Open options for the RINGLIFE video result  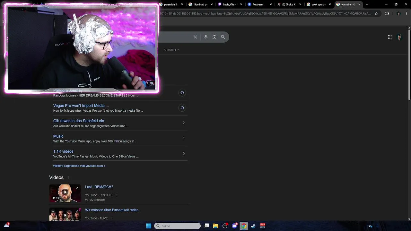point(117,195)
